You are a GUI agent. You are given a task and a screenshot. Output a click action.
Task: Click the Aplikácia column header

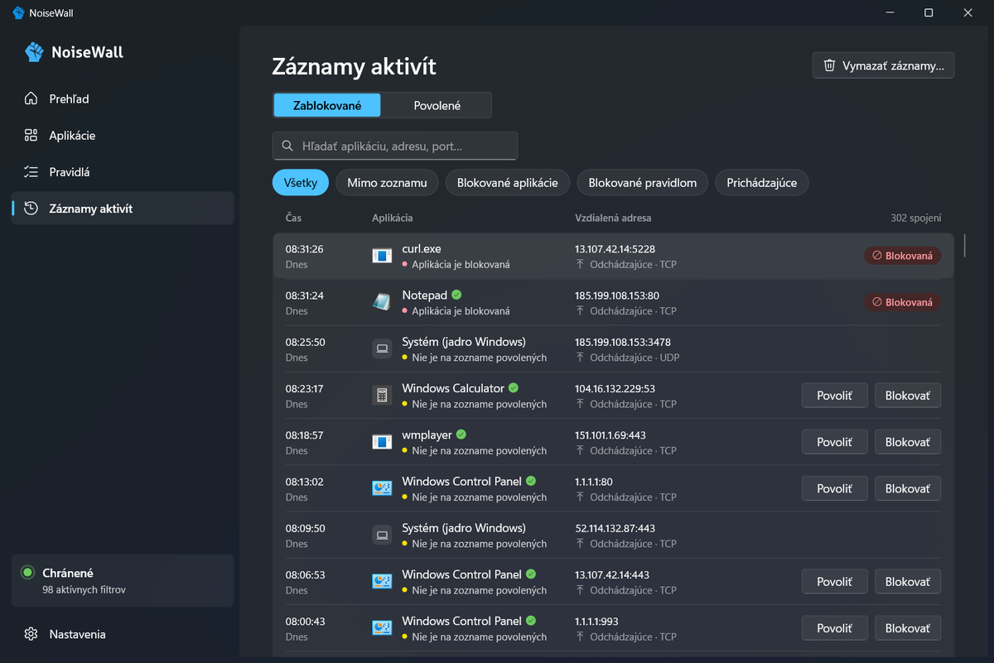[x=393, y=218]
